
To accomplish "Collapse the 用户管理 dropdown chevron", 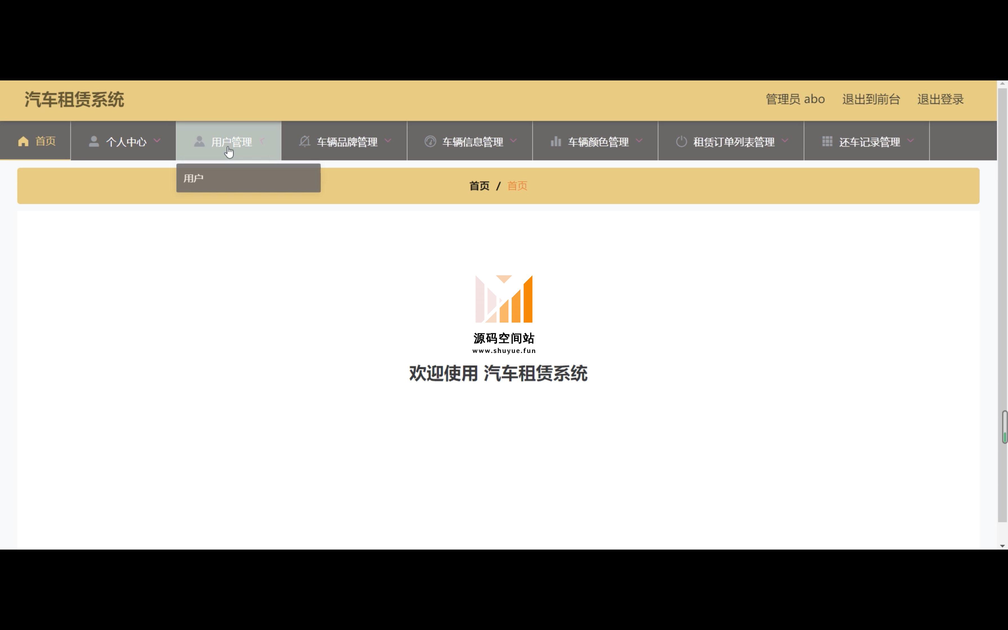I will [x=262, y=141].
